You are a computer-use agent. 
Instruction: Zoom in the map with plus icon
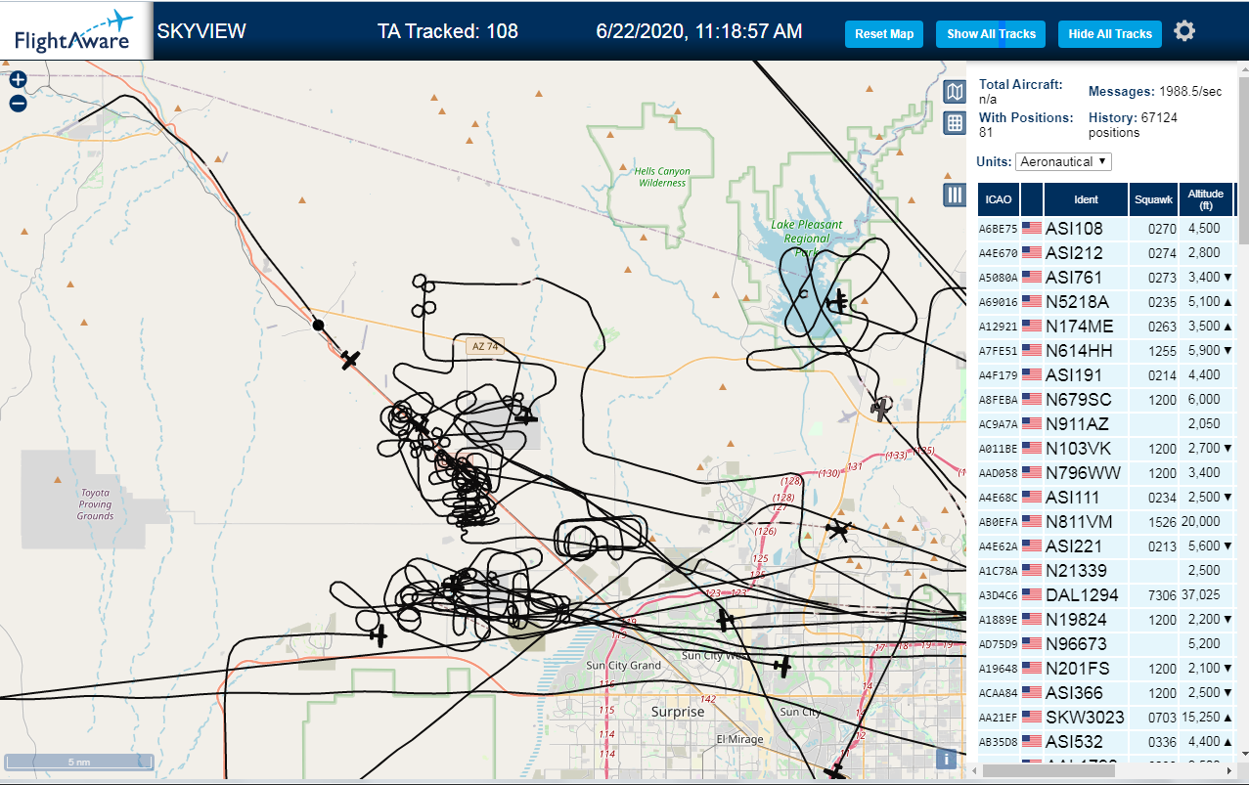[18, 80]
